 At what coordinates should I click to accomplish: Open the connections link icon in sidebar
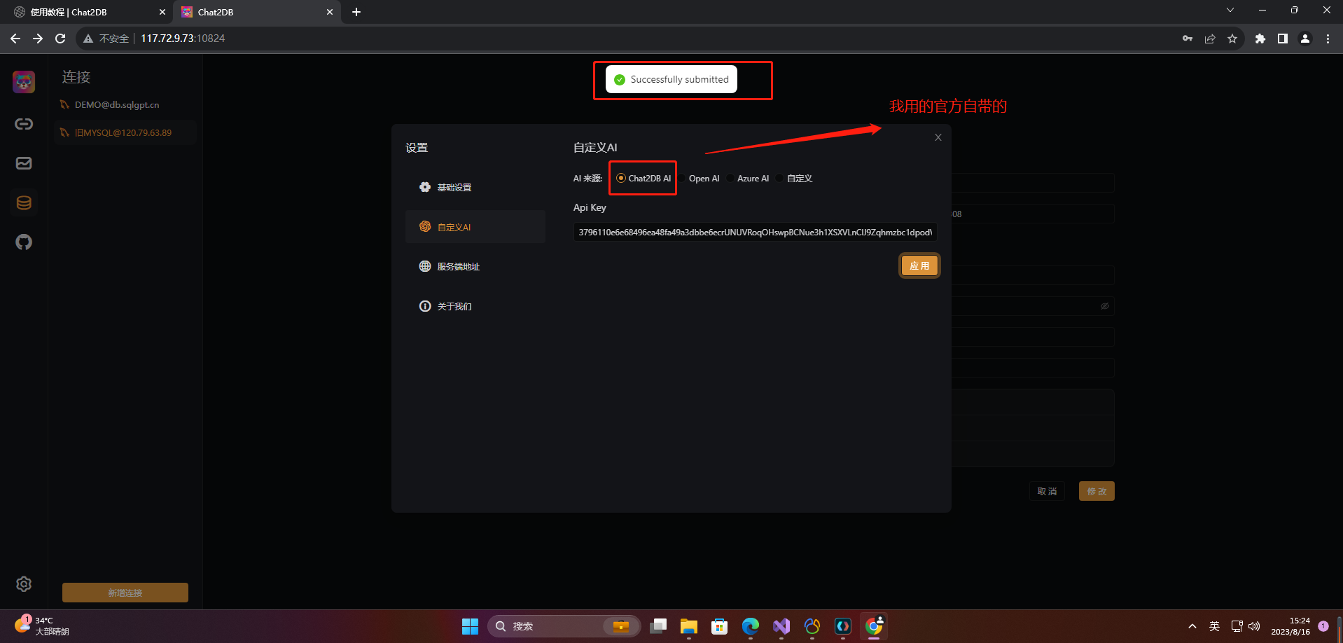24,124
